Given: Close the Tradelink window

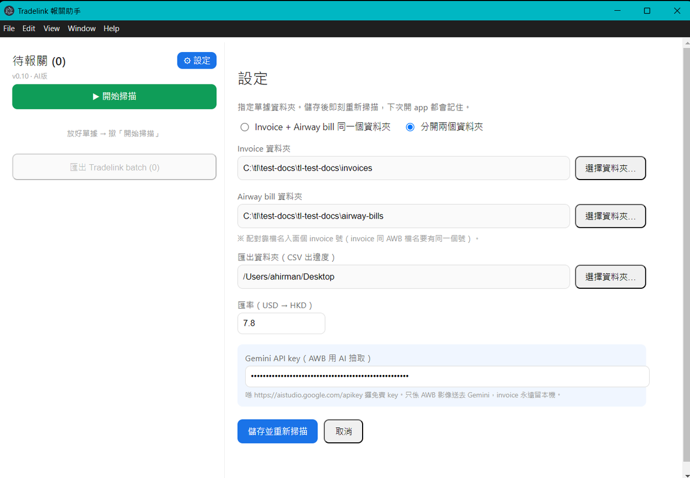Looking at the screenshot, I should click(x=676, y=11).
